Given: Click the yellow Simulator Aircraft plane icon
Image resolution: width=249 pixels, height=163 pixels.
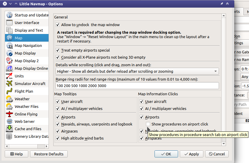Looking at the screenshot, I should click(x=9, y=84).
